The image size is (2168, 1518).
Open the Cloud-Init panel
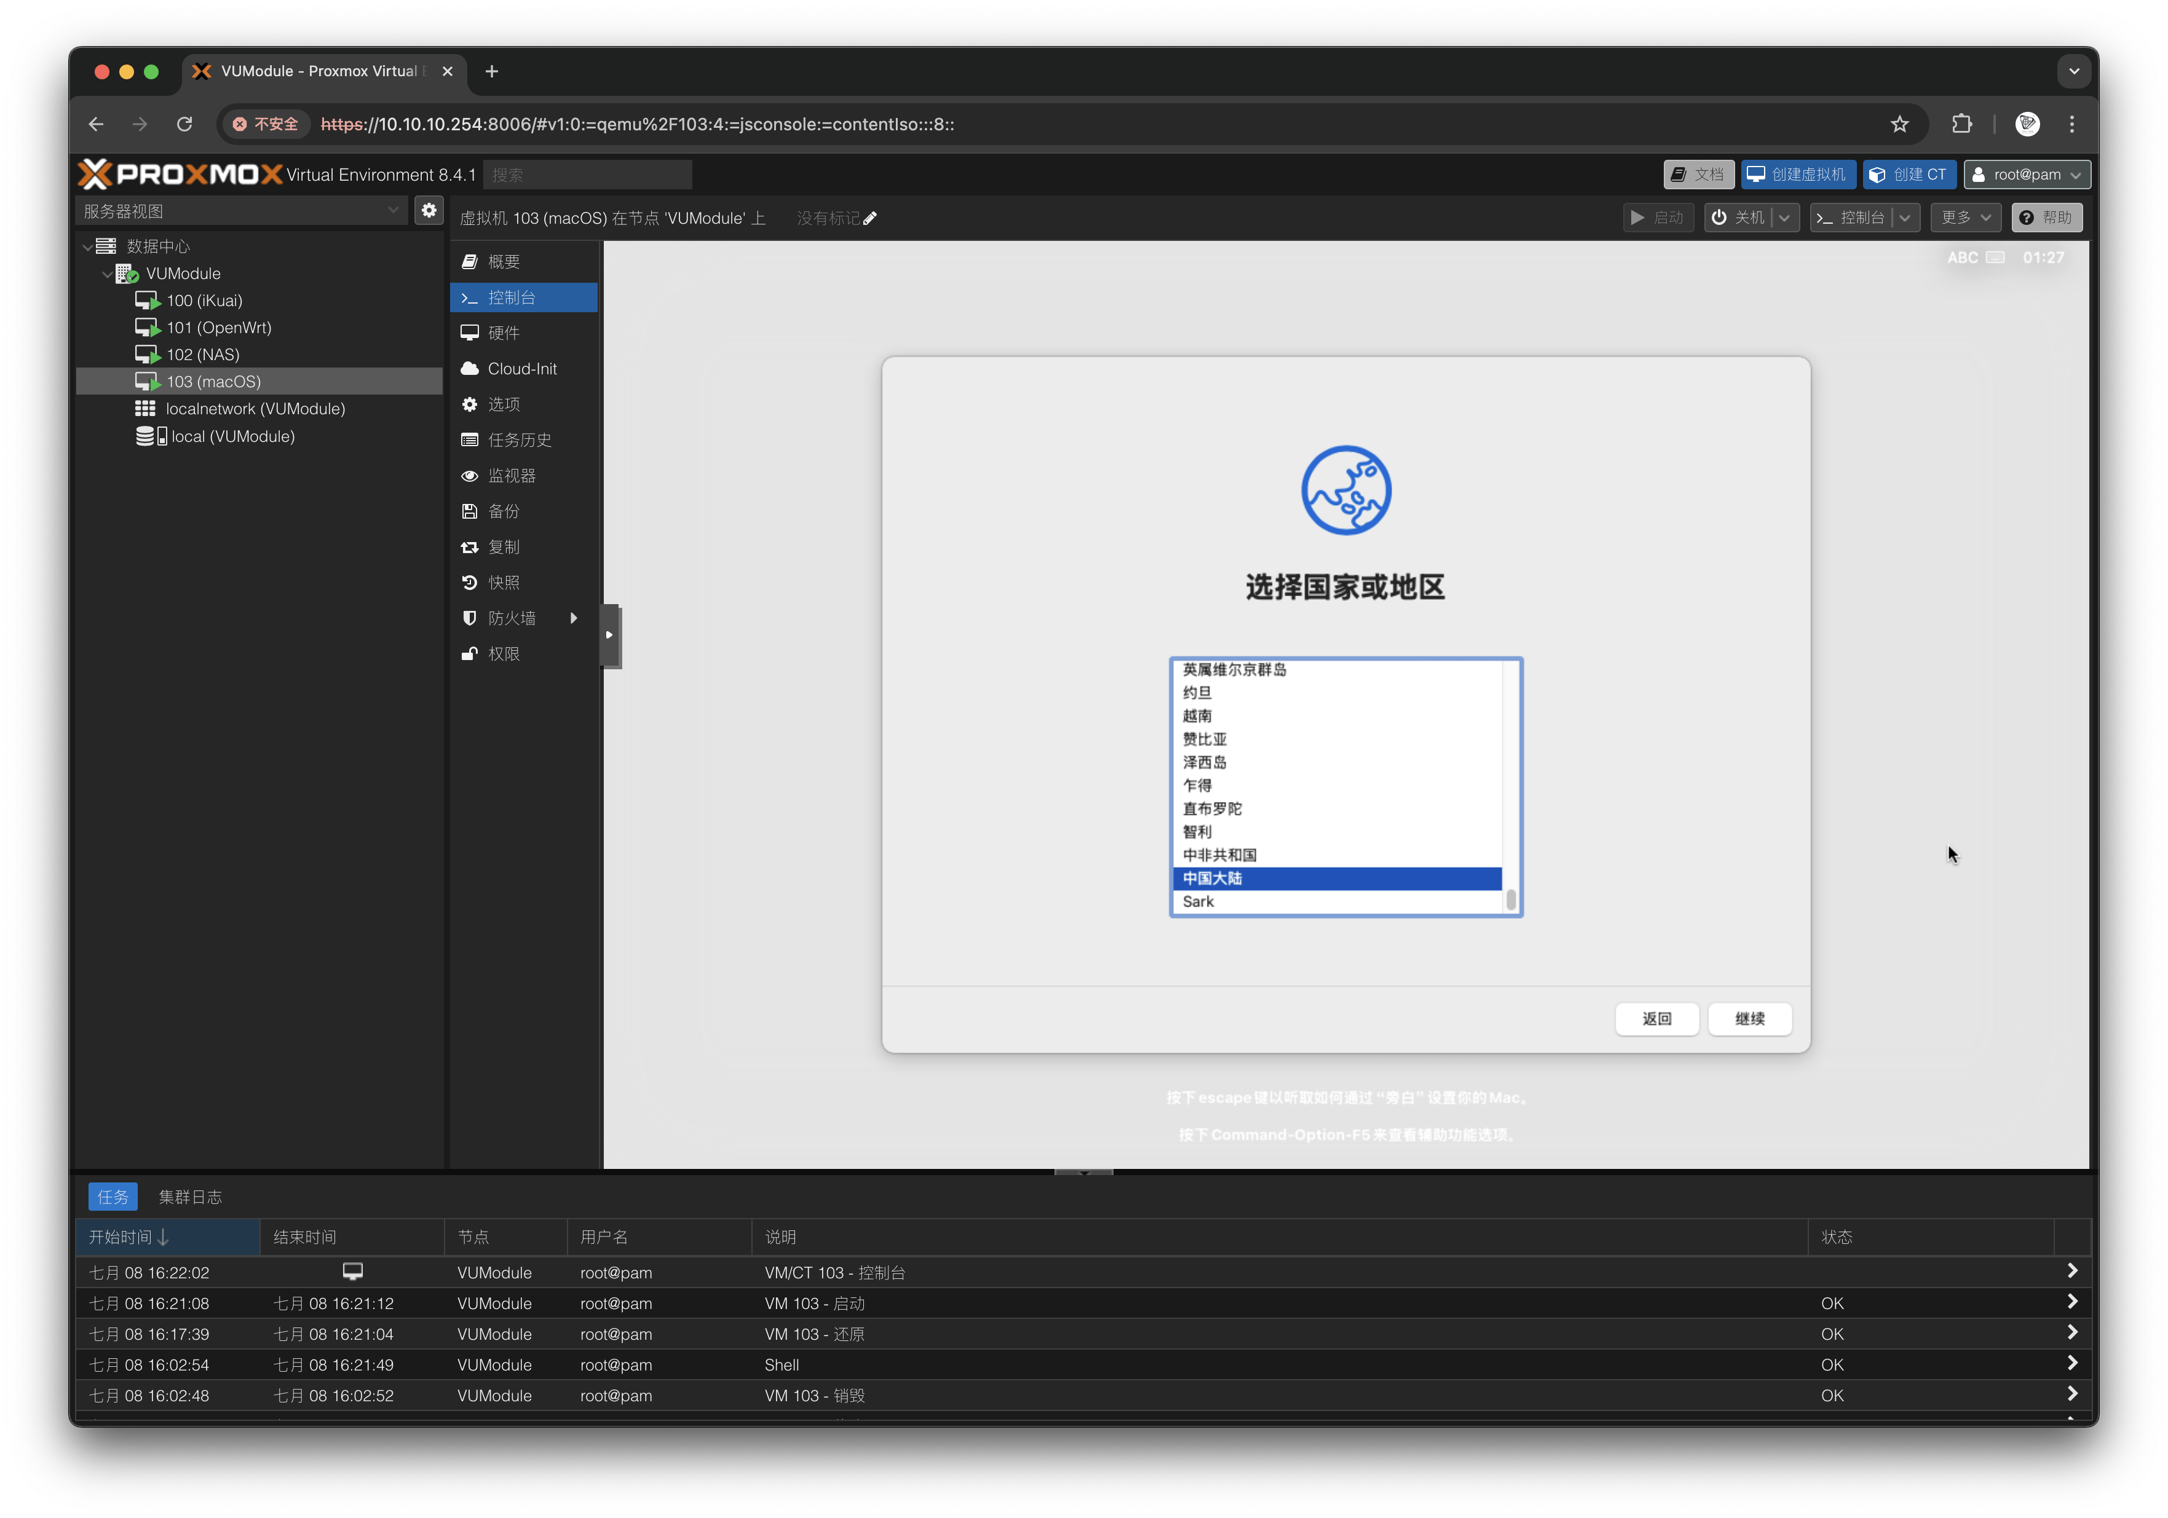(522, 369)
